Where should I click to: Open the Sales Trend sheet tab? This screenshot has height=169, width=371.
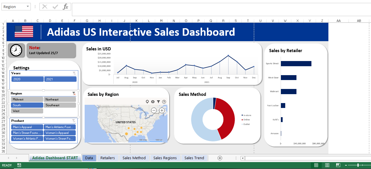click(x=194, y=158)
